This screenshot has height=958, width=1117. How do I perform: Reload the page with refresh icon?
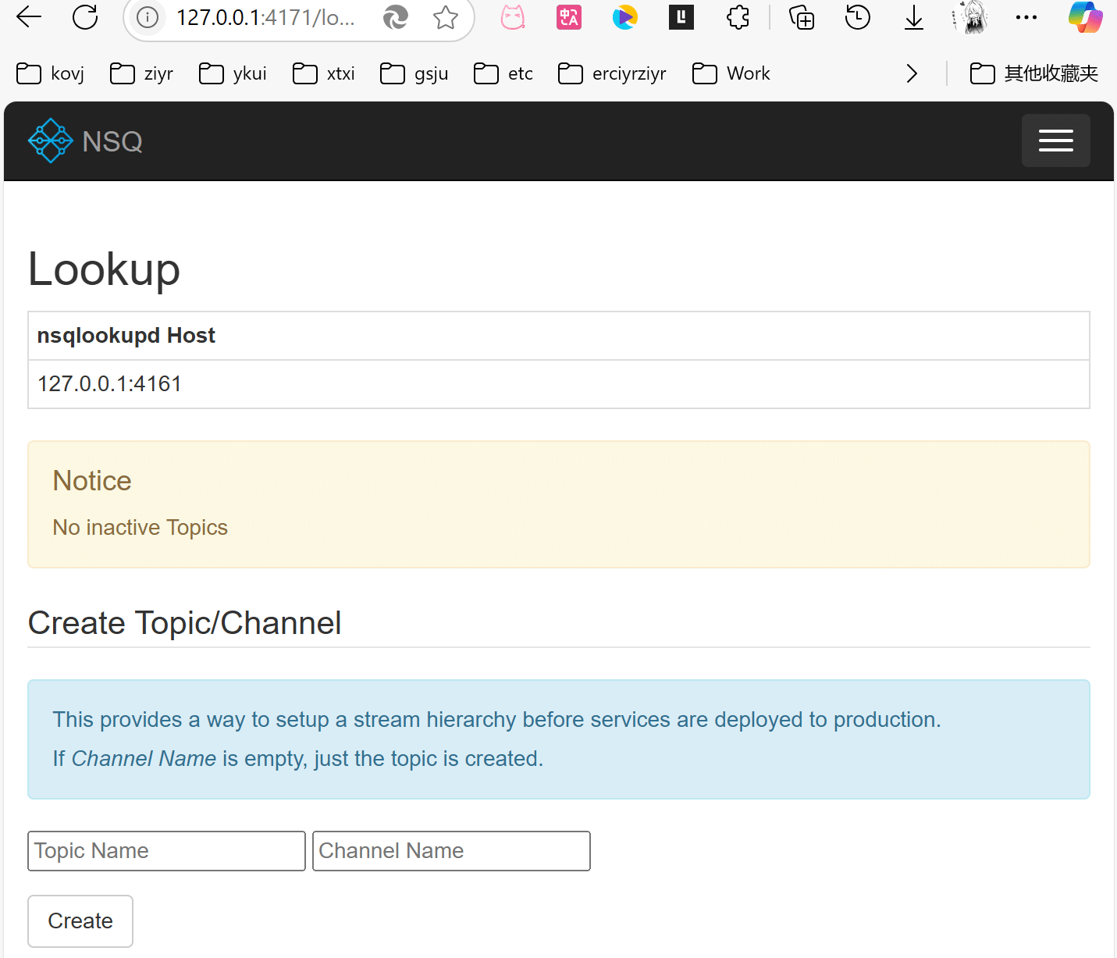[x=85, y=17]
